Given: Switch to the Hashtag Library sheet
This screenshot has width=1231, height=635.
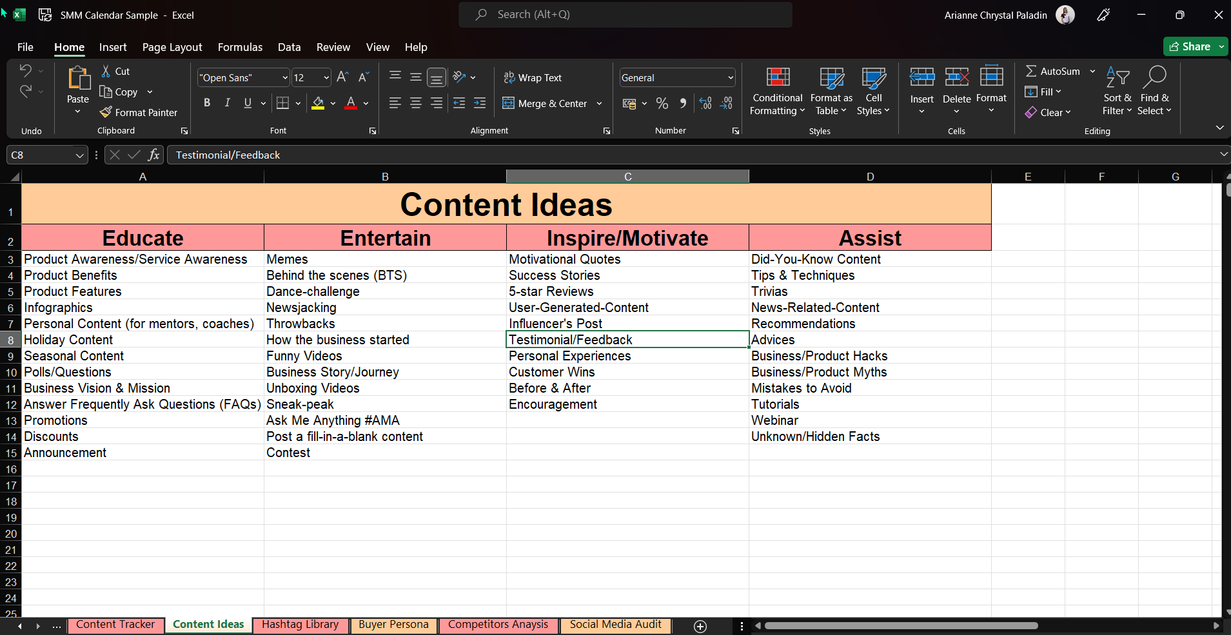Looking at the screenshot, I should pos(300,624).
